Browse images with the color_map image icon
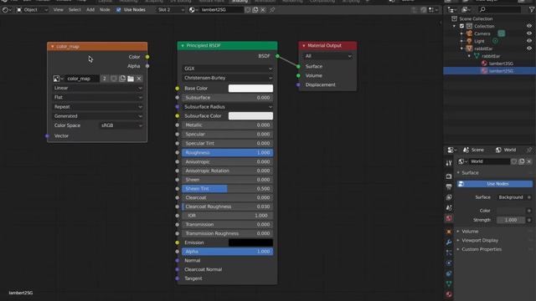This screenshot has height=301, width=536. 58,79
